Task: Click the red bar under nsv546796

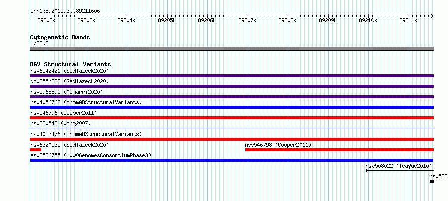Action: (x=232, y=118)
